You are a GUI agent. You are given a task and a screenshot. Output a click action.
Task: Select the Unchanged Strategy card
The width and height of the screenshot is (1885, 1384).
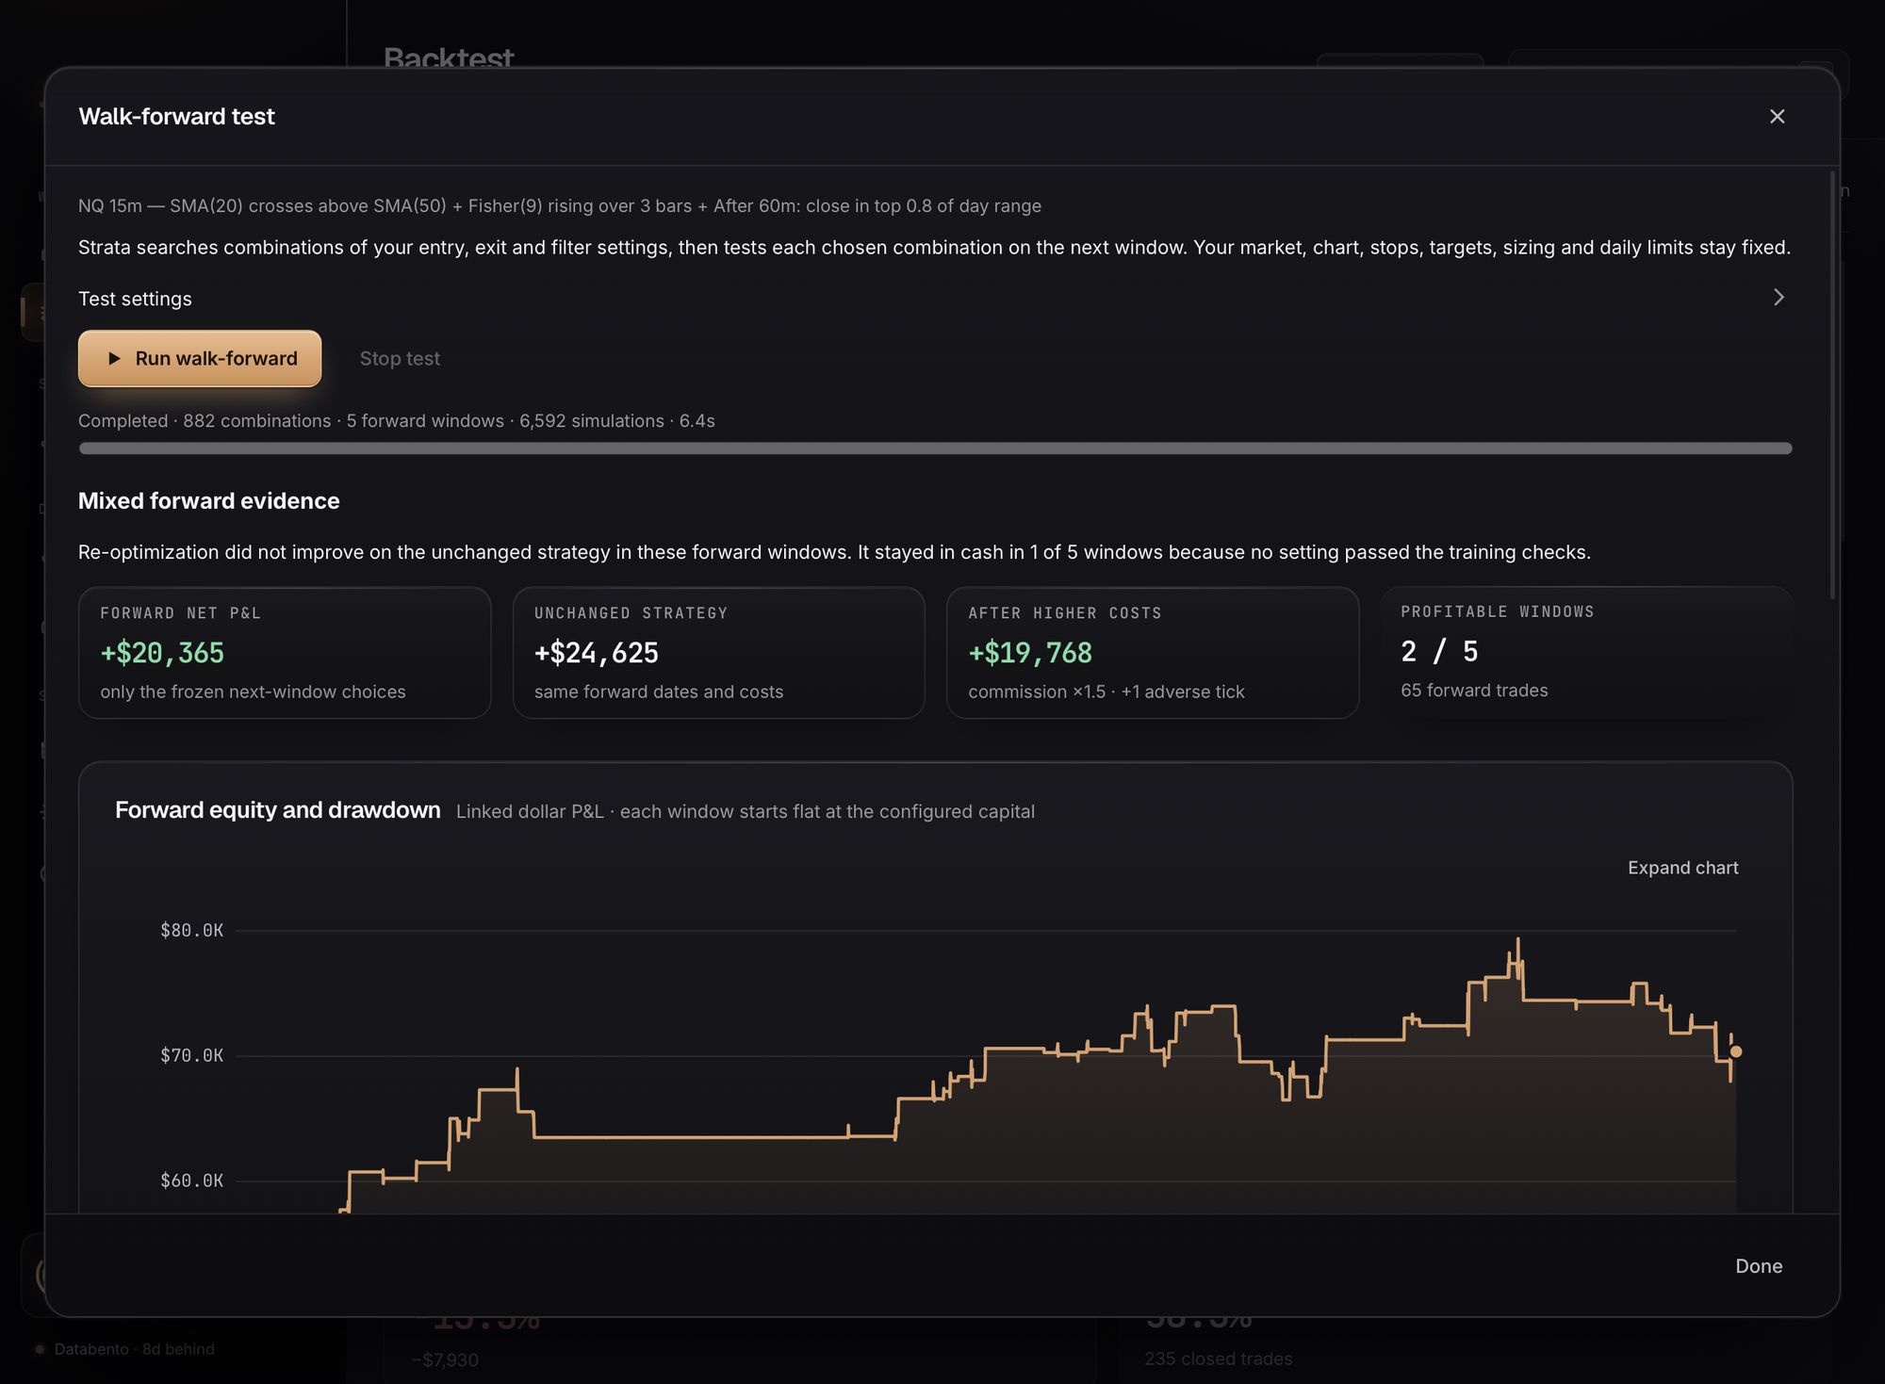[x=718, y=653]
